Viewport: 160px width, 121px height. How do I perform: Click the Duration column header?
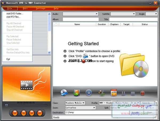pyautogui.click(x=102, y=24)
